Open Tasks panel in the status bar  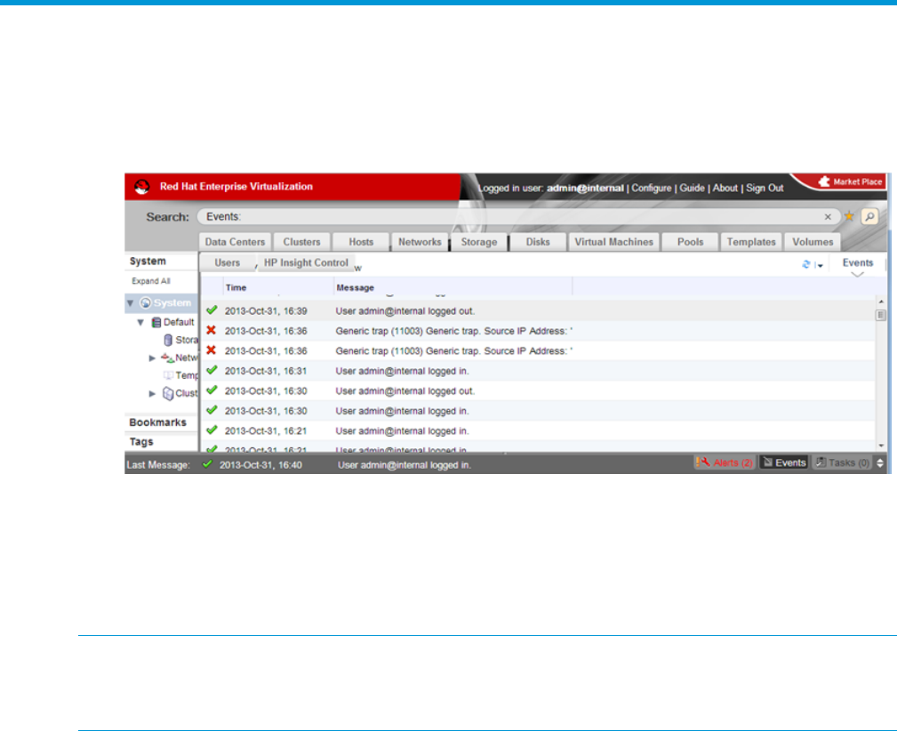coord(842,462)
